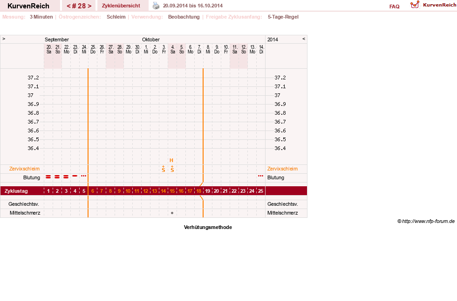
Task: Open the KurvenReich crown logo icon
Action: pos(415,5)
